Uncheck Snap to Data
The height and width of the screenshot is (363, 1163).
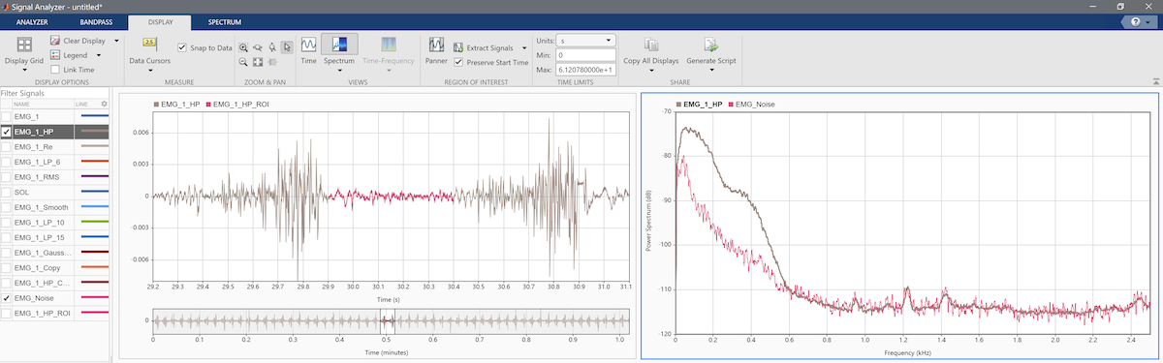[182, 46]
